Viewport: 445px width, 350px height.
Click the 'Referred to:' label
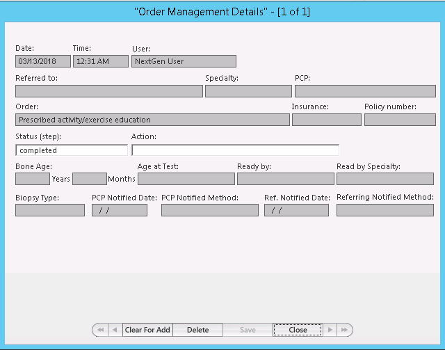click(x=37, y=78)
